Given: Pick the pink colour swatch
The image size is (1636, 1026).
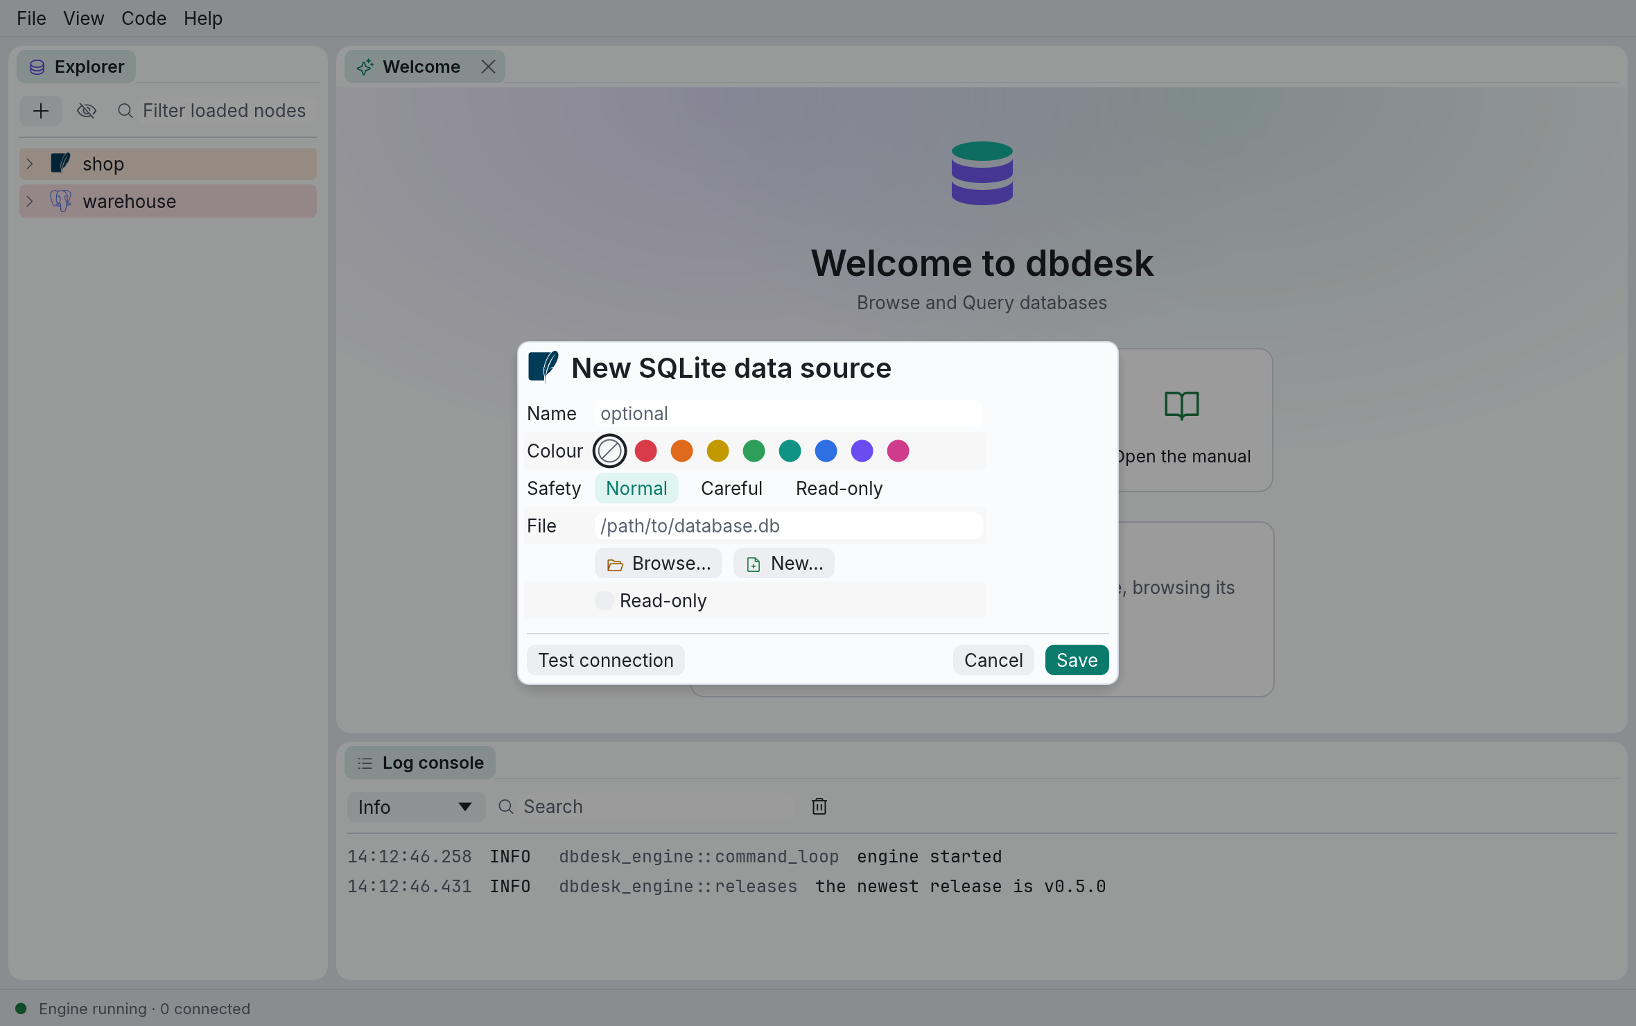Looking at the screenshot, I should point(898,451).
